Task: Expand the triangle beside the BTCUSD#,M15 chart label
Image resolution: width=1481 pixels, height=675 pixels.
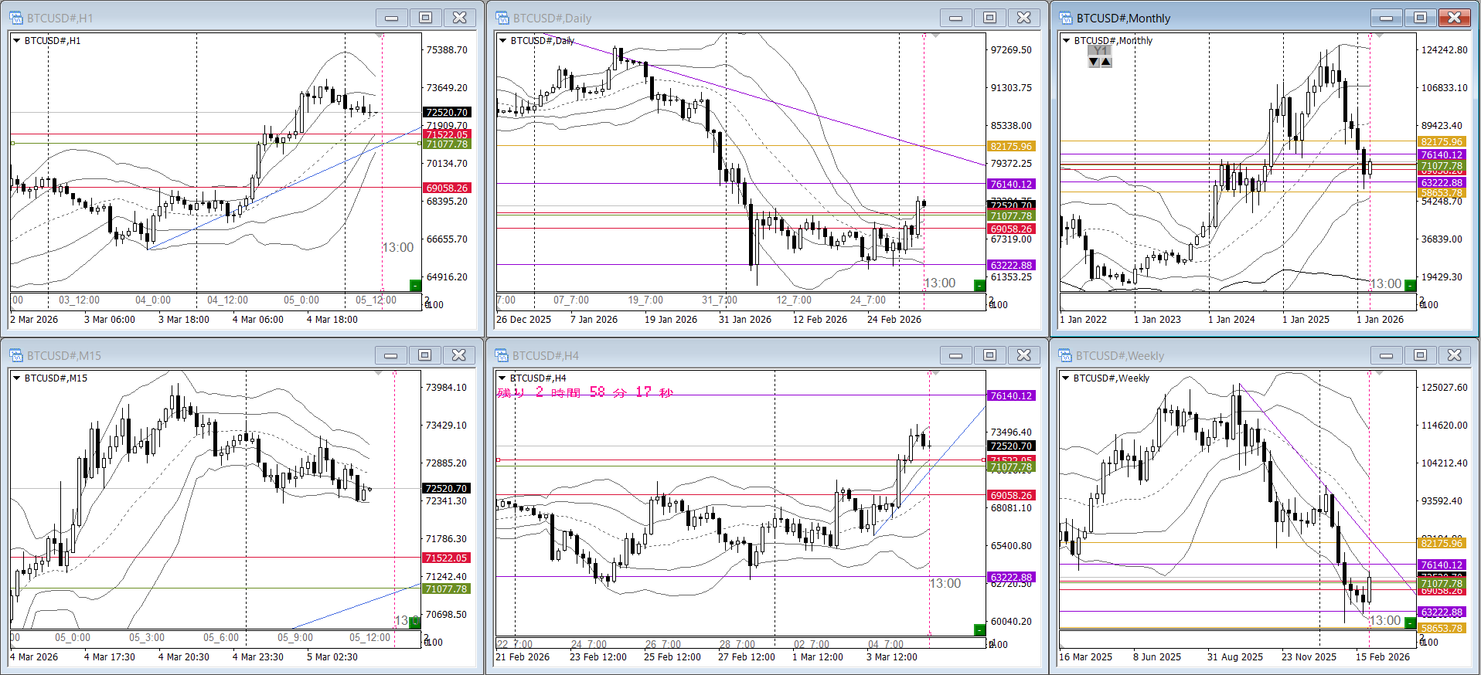Action: pyautogui.click(x=16, y=378)
